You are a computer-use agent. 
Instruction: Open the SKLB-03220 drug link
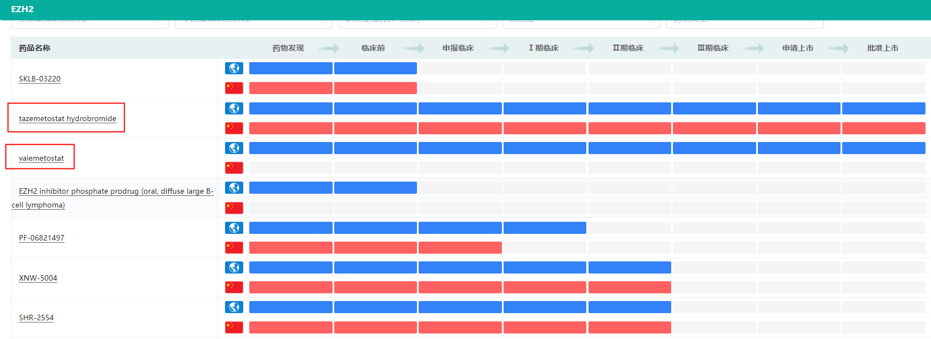click(40, 79)
